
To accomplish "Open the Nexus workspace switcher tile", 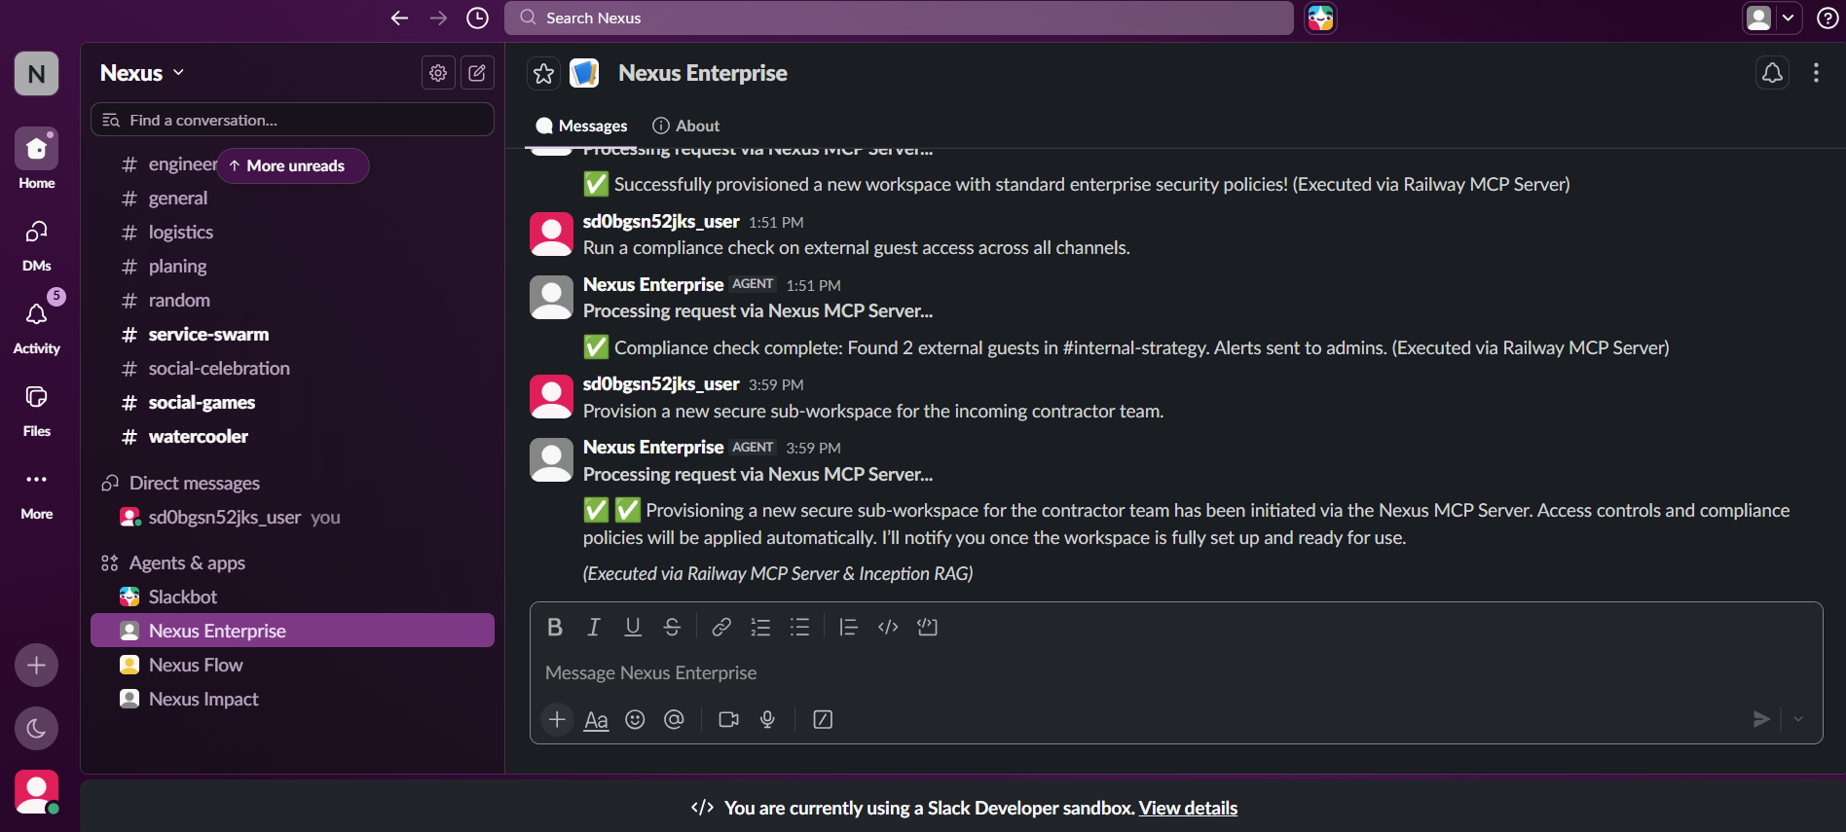I will point(36,73).
